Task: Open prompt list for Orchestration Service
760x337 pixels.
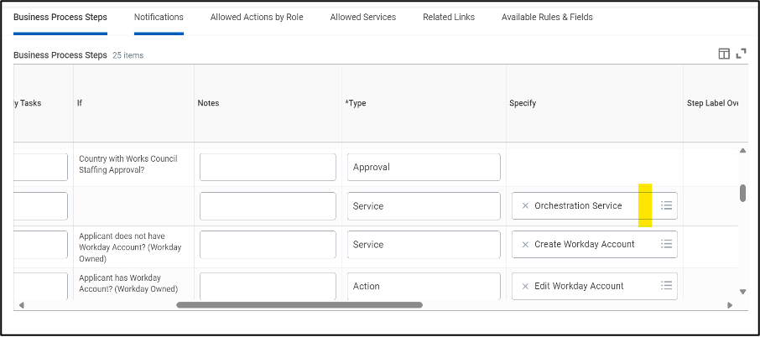Action: point(666,205)
